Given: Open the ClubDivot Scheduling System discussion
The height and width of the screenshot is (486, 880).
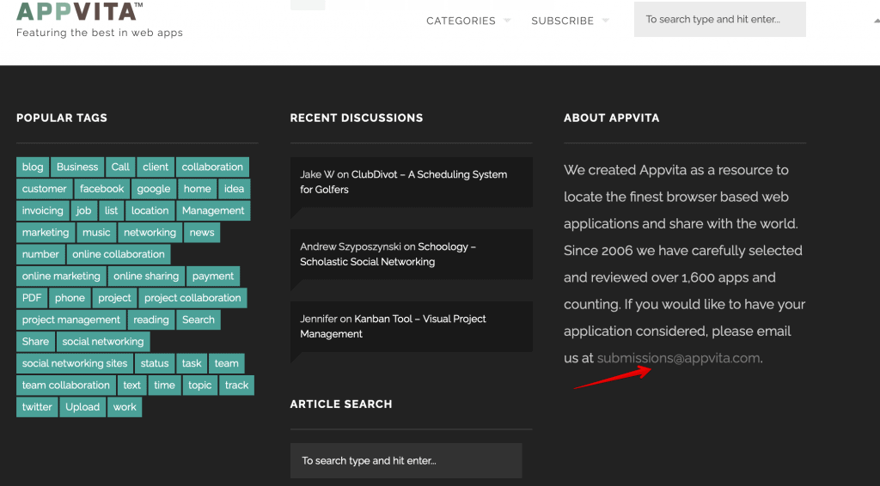Looking at the screenshot, I should [x=404, y=182].
